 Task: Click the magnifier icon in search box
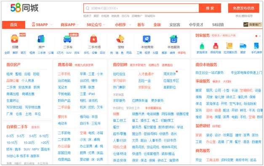click(x=88, y=8)
